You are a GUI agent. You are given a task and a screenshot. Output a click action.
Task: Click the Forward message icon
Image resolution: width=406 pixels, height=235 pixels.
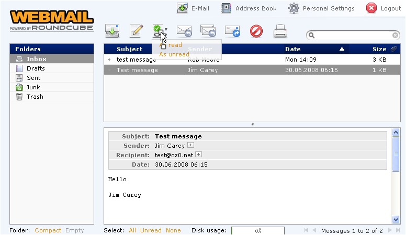point(232,32)
